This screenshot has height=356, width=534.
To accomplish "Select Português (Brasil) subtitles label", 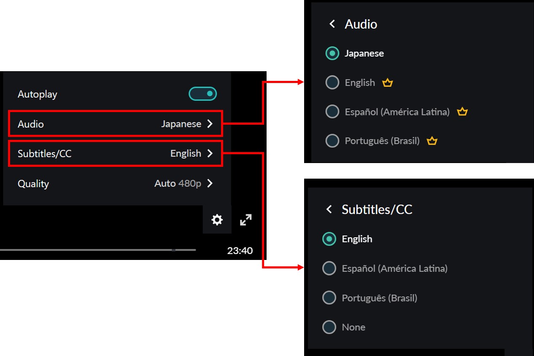I will pyautogui.click(x=379, y=298).
